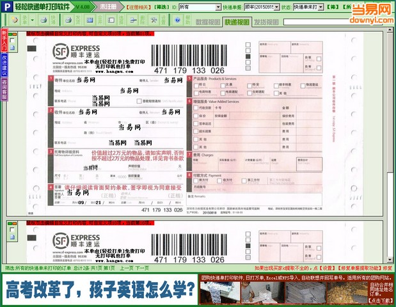Click the signature date day value 21
The height and width of the screenshot is (307, 396).
99,203
